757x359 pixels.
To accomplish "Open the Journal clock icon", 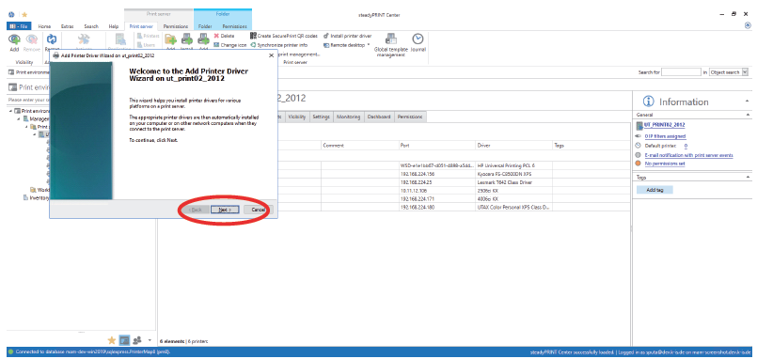I will (x=418, y=39).
